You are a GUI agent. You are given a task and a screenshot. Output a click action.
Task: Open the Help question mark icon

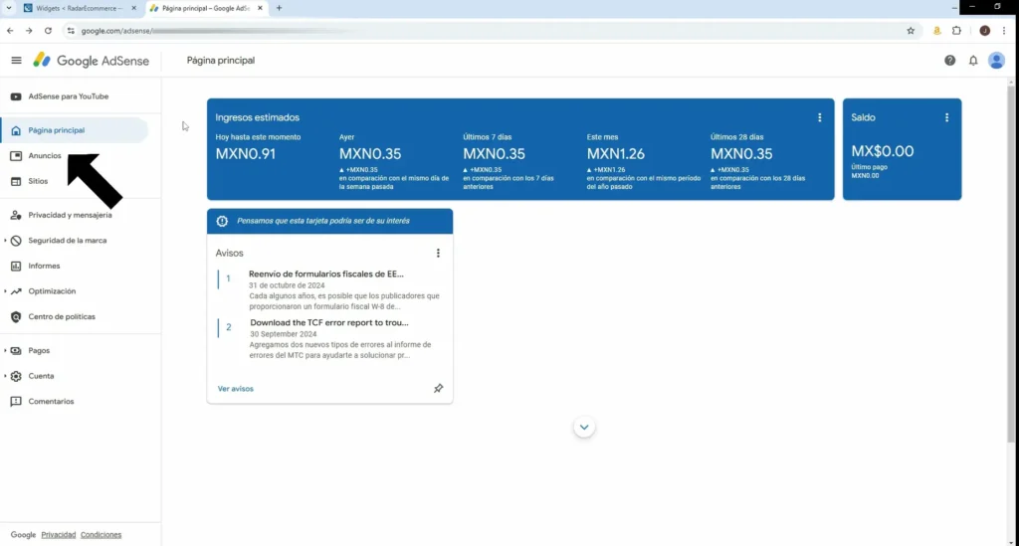[x=949, y=61]
